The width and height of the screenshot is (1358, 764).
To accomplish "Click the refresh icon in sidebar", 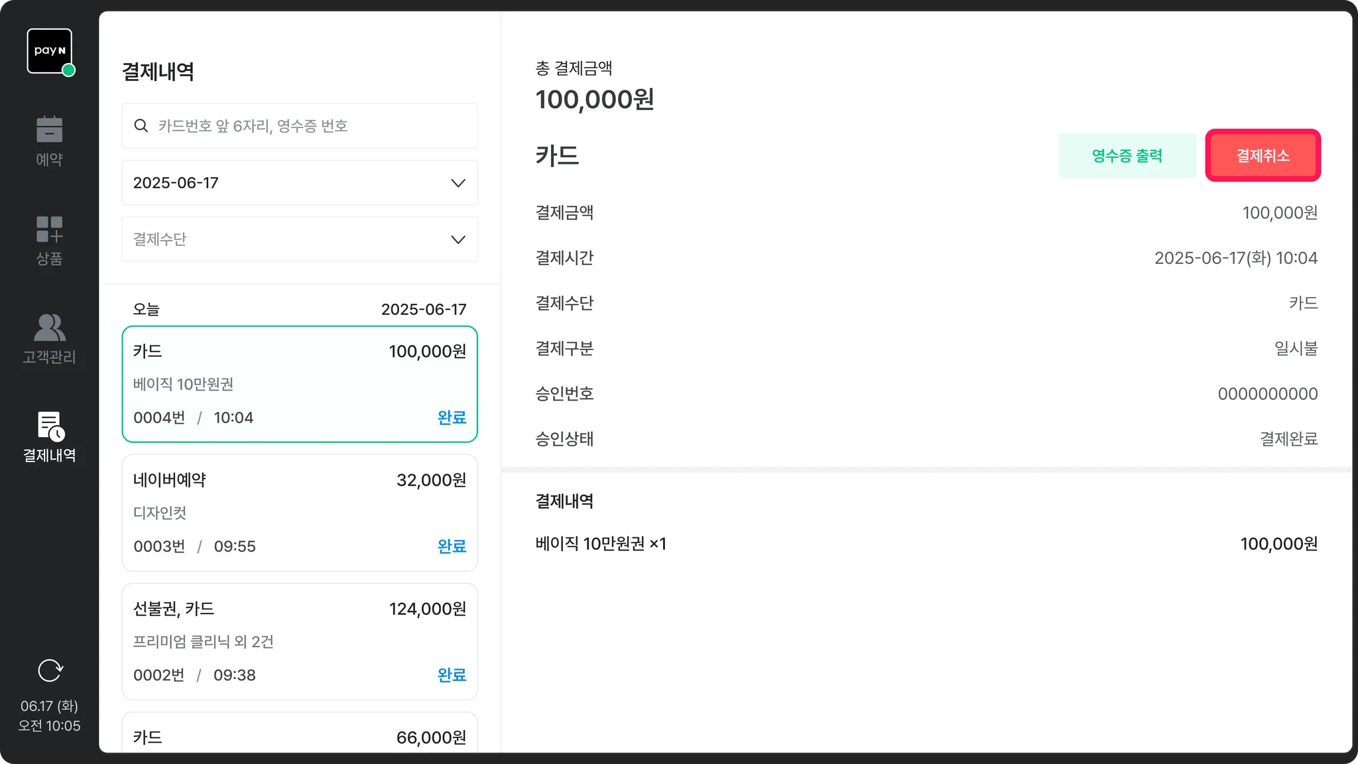I will 50,670.
